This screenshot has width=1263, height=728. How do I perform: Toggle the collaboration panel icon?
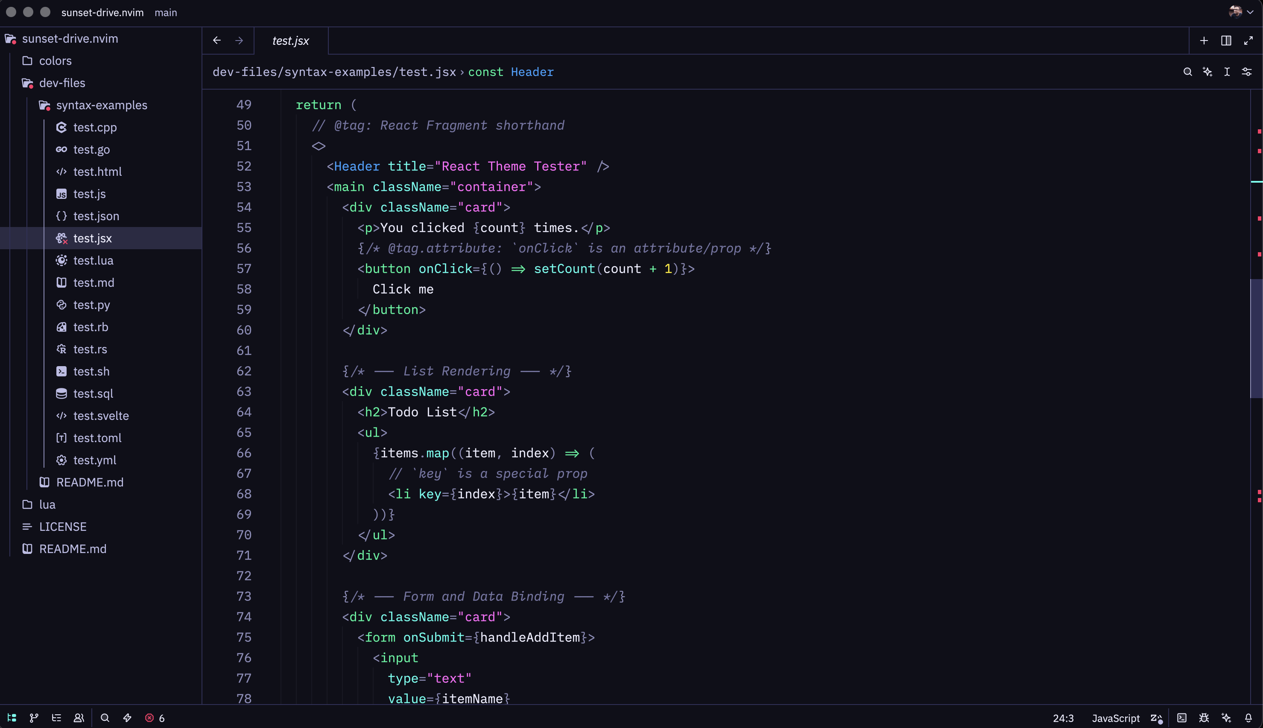click(79, 718)
